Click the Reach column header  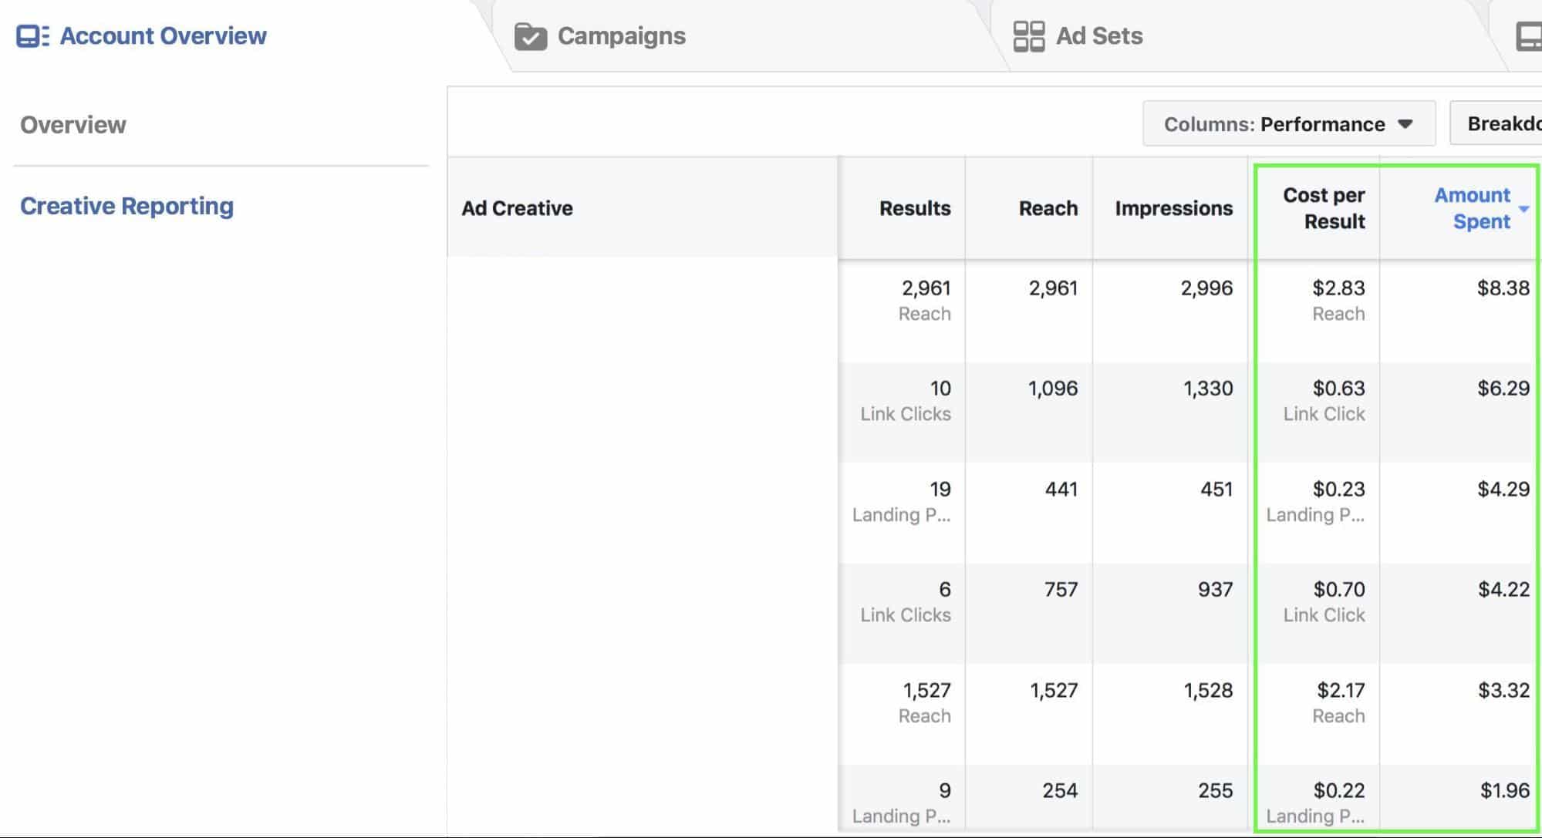coord(1048,208)
